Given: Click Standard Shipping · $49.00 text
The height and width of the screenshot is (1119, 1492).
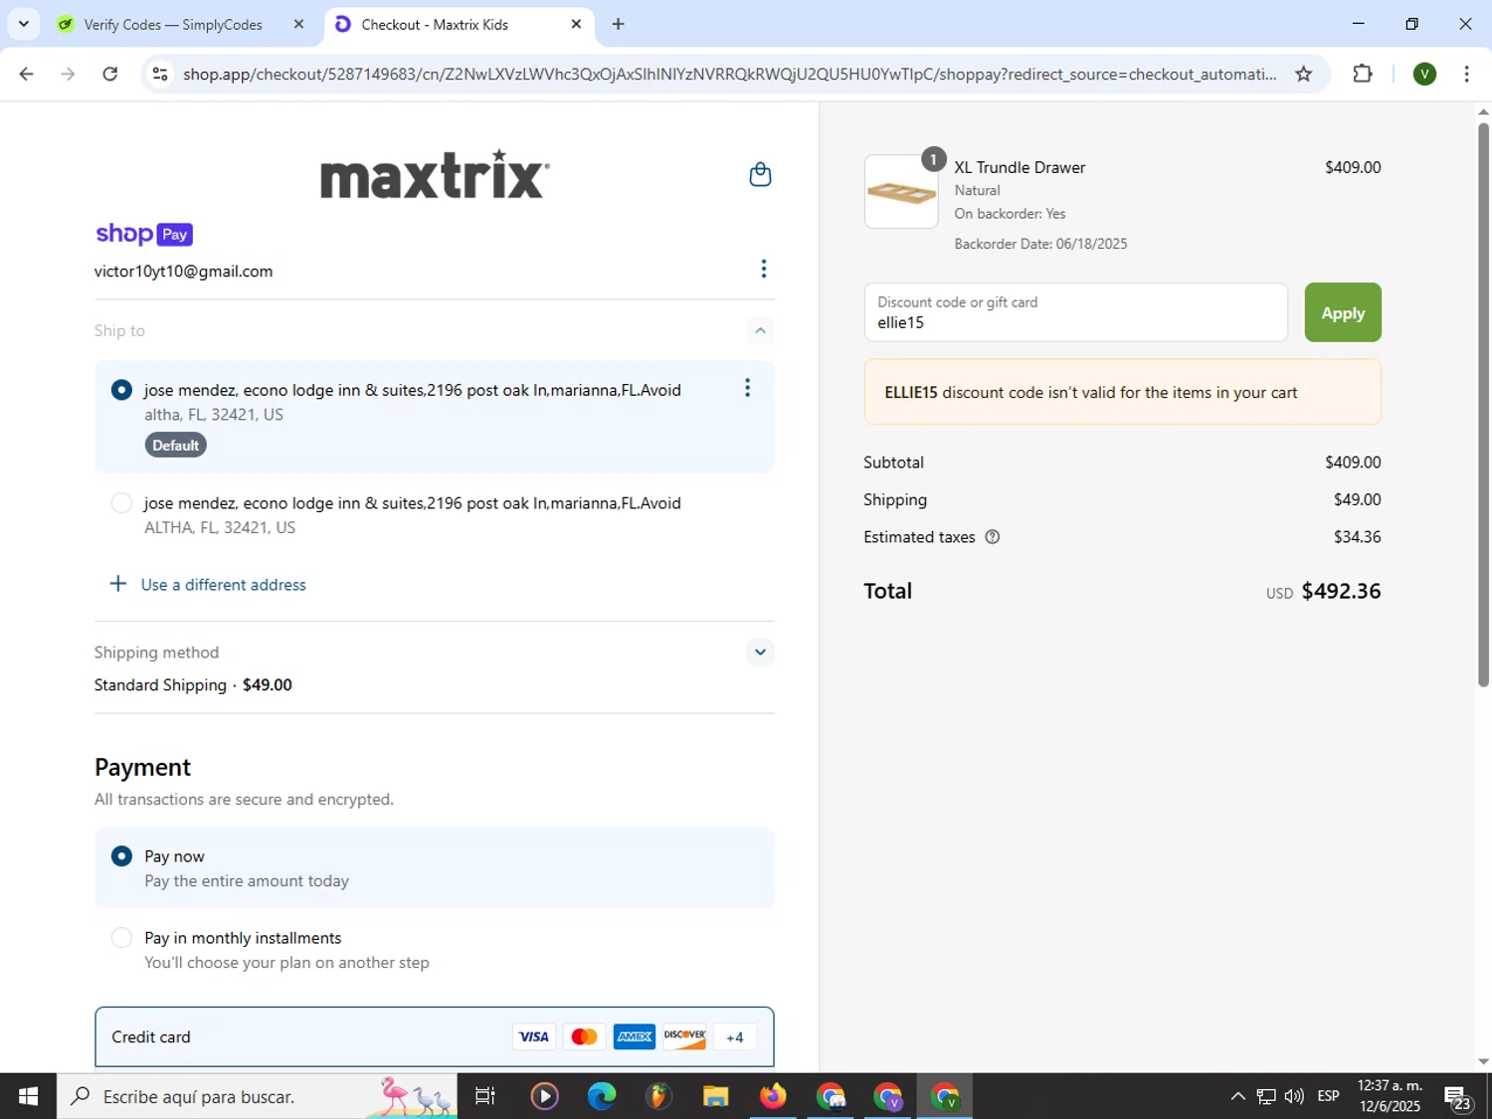Looking at the screenshot, I should click(193, 685).
